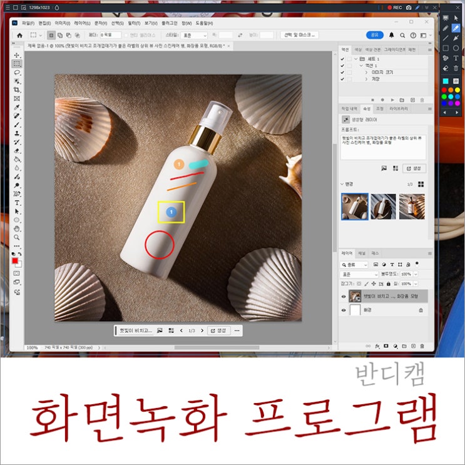465x465 pixels.
Task: Go to next variation arrow in task bar
Action: click(x=202, y=330)
